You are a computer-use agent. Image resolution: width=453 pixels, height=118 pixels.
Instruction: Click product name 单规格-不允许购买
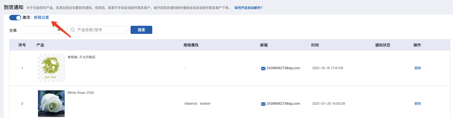81,57
